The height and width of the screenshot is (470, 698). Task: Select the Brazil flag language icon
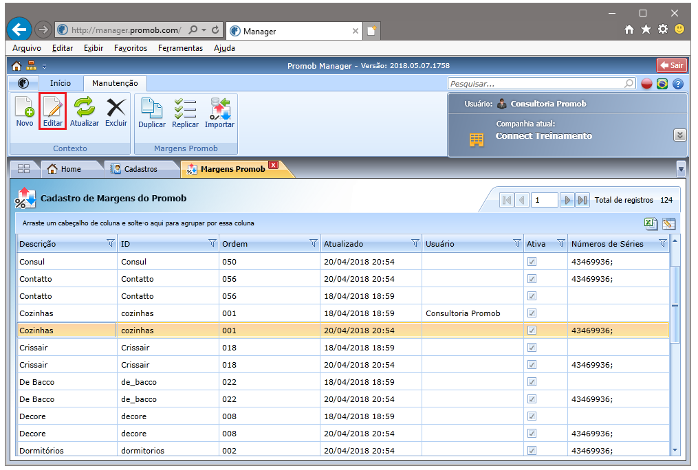tap(662, 84)
